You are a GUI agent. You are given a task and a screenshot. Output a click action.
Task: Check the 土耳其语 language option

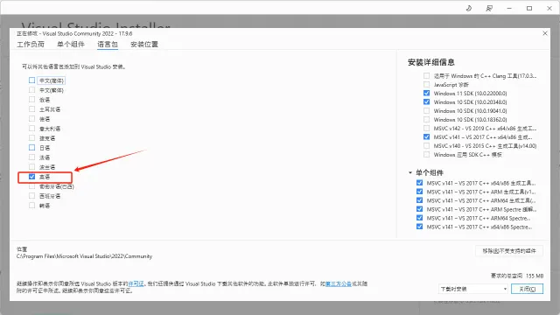pyautogui.click(x=31, y=109)
